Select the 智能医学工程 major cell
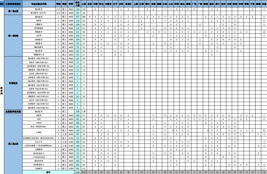This screenshot has width=267, height=174. (39, 54)
